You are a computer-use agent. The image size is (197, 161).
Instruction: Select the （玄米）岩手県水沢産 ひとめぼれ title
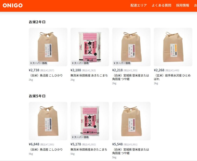(172, 77)
